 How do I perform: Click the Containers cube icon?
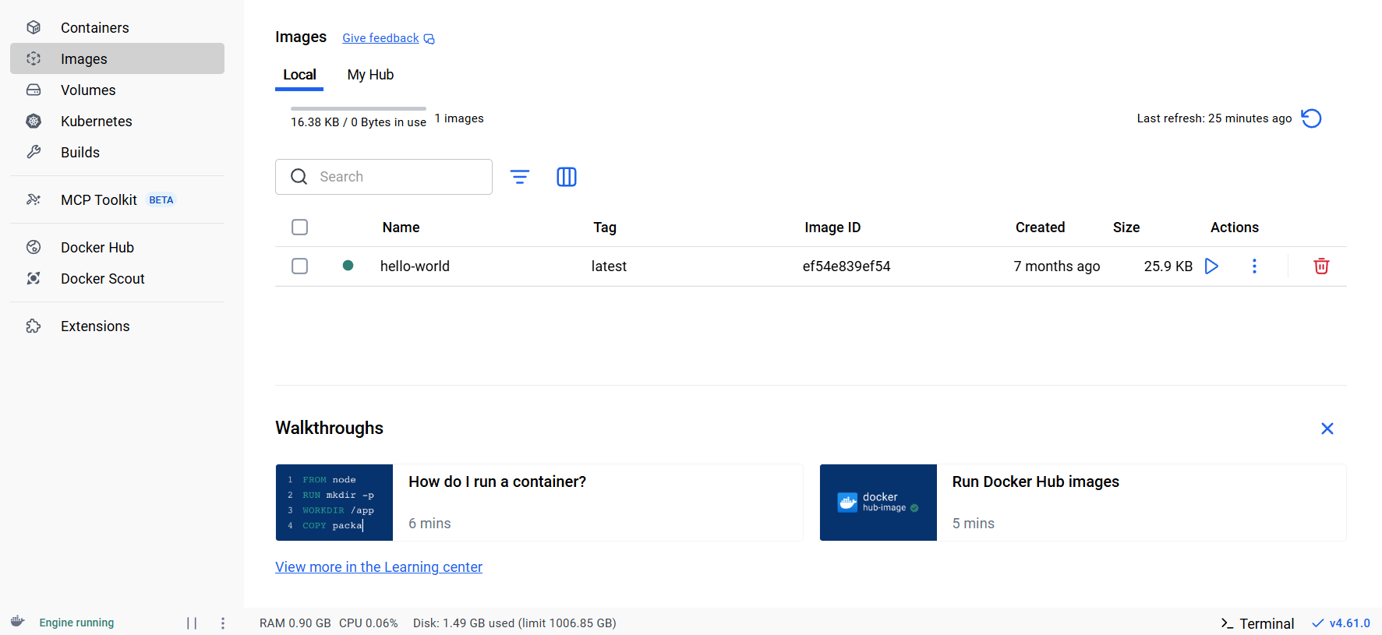tap(34, 27)
